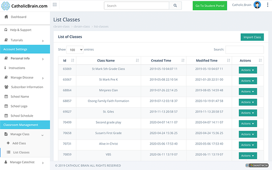Image resolution: width=272 pixels, height=170 pixels.
Task: Focus the top Search input field
Action: coord(136,5)
